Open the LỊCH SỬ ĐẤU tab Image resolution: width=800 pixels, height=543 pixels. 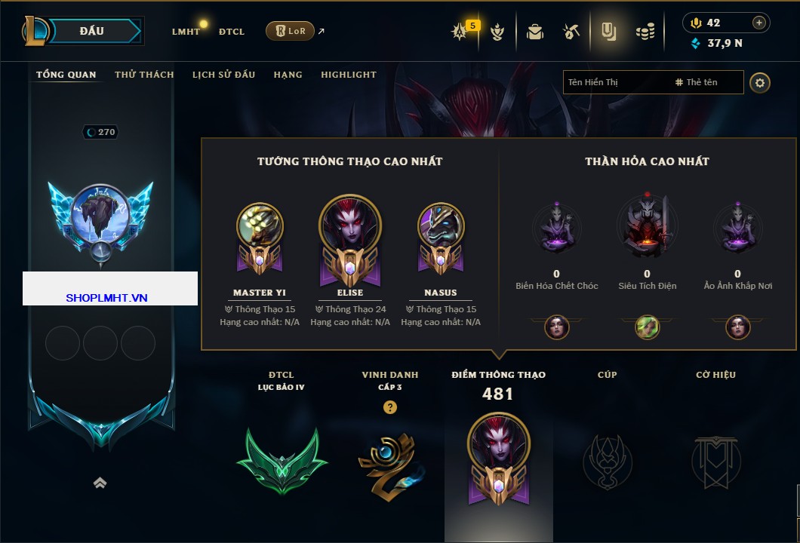pyautogui.click(x=223, y=75)
